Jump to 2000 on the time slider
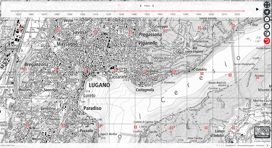This screenshot has width=272, height=148. click(211, 11)
